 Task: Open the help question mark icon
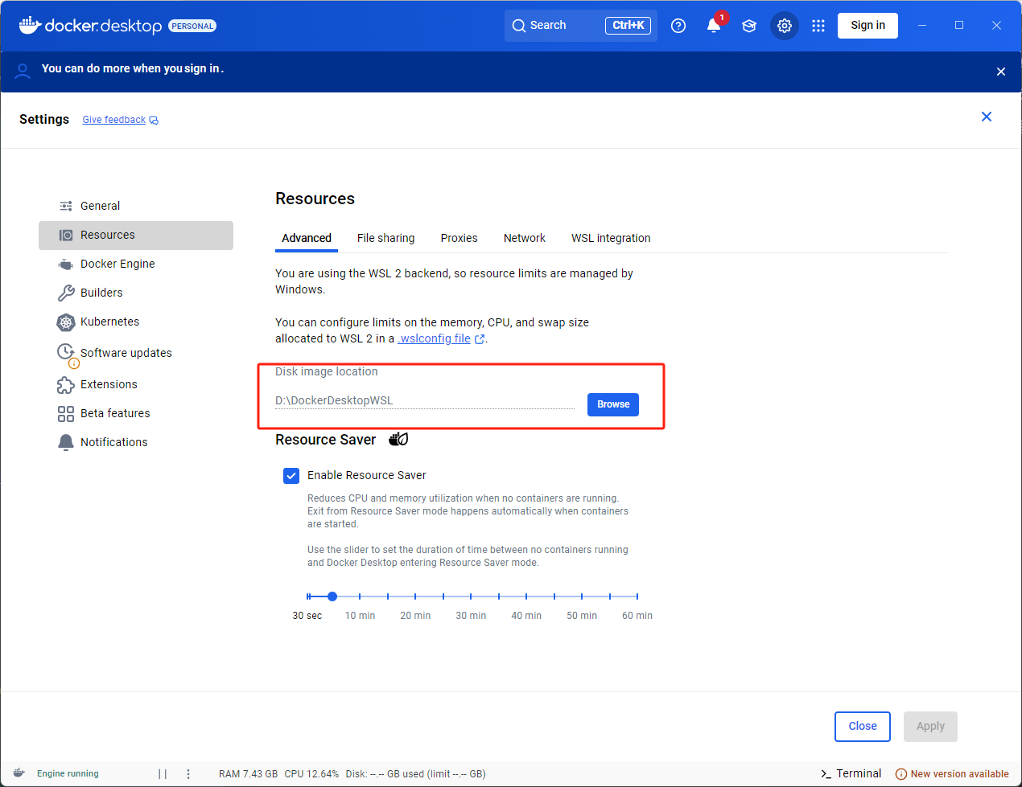point(678,26)
